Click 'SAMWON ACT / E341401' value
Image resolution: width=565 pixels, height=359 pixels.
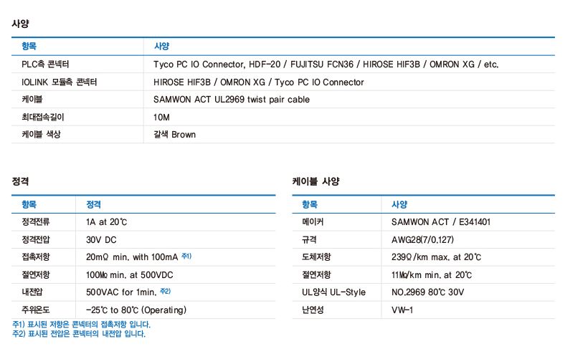click(441, 222)
